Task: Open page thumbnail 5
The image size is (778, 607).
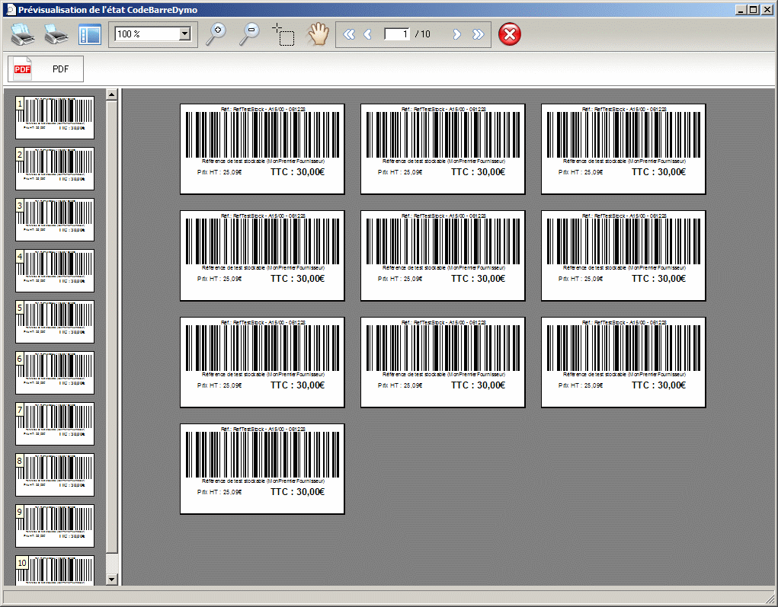Action: click(55, 322)
